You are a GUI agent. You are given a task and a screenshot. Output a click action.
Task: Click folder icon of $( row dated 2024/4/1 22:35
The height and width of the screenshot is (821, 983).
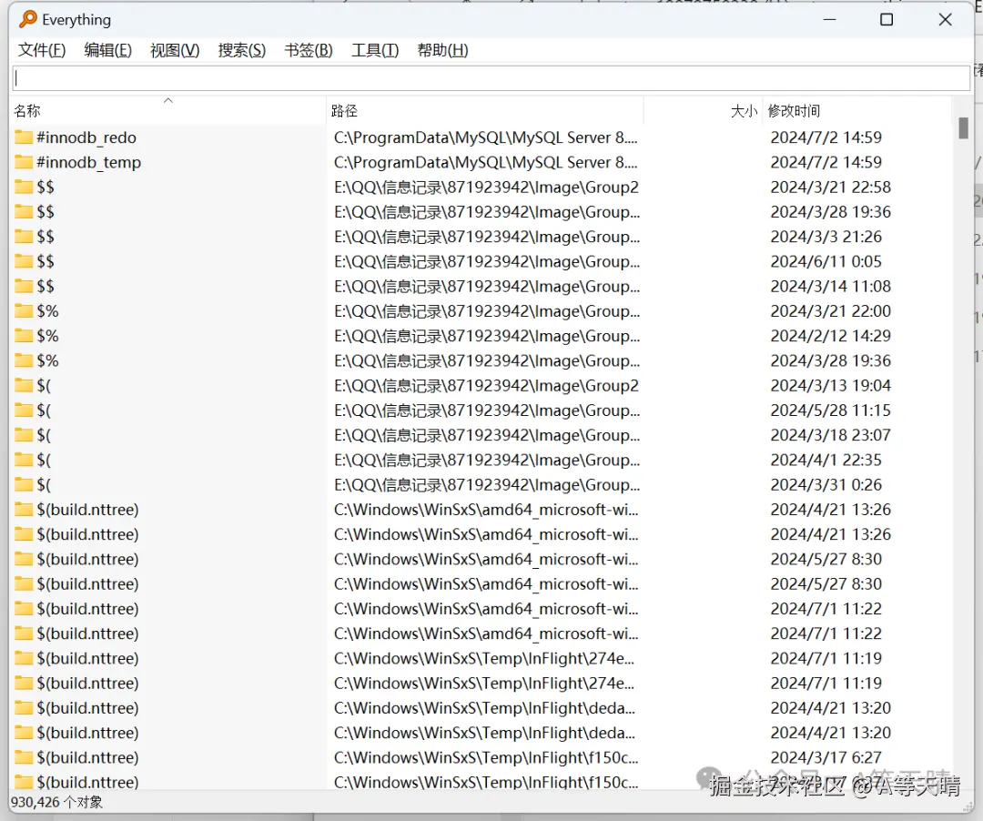24,460
